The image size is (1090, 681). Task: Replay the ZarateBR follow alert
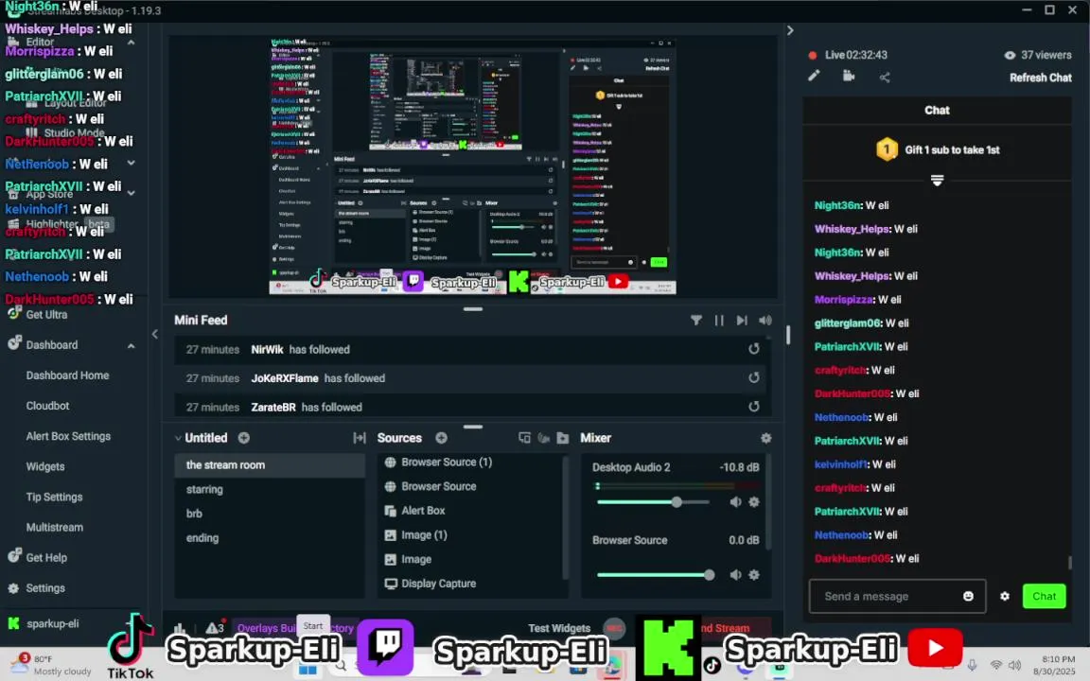click(x=753, y=407)
